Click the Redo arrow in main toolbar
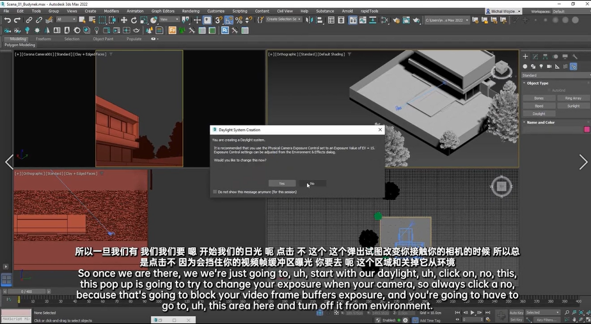This screenshot has height=324, width=591. [x=17, y=20]
